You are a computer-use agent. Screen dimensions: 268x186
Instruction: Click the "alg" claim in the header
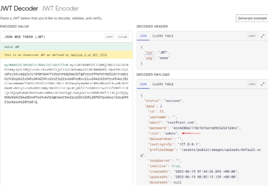pyautogui.click(x=149, y=58)
